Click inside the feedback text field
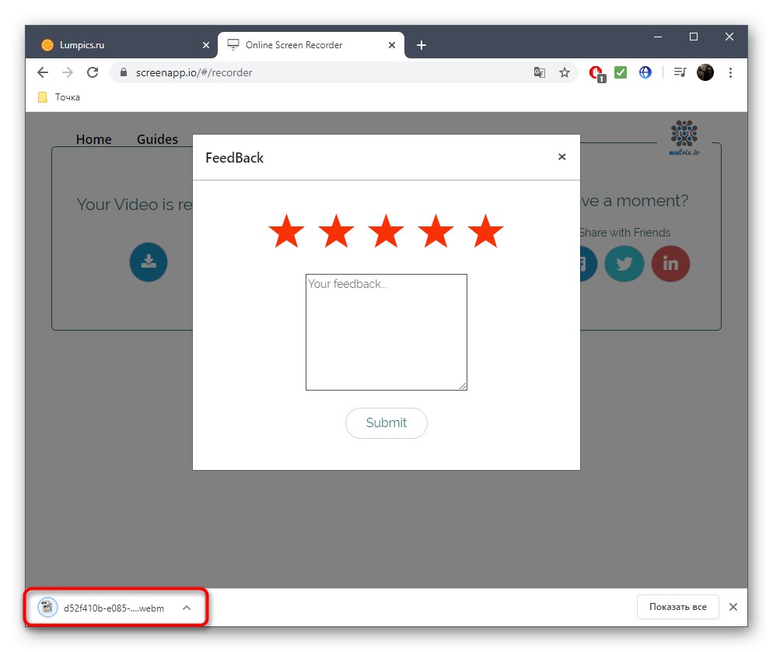773x652 pixels. pyautogui.click(x=386, y=331)
